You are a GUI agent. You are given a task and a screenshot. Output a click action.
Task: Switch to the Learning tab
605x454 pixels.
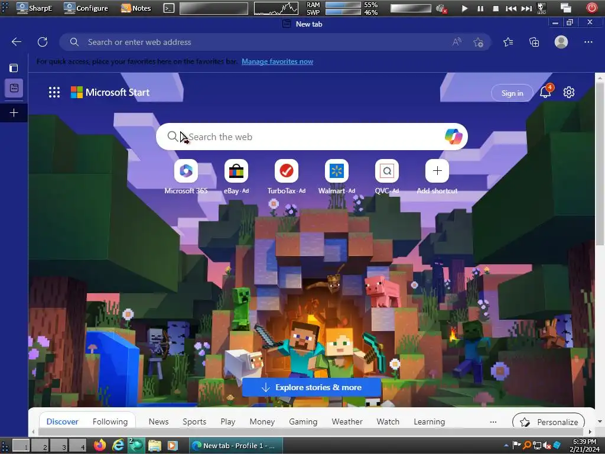tap(429, 421)
